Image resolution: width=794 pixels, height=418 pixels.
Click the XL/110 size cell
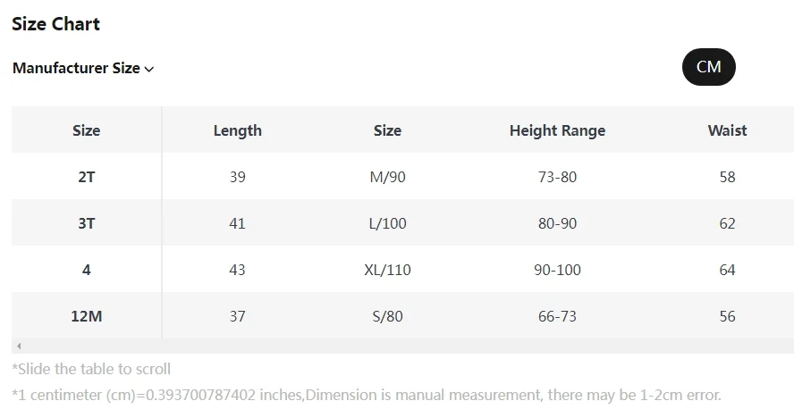387,270
